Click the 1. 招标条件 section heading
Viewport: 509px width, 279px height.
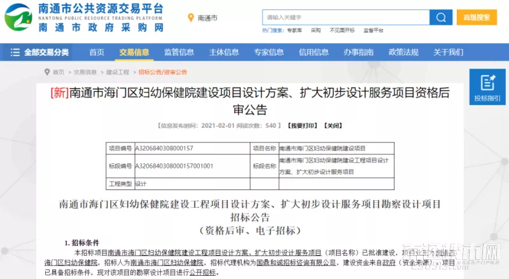(82, 243)
